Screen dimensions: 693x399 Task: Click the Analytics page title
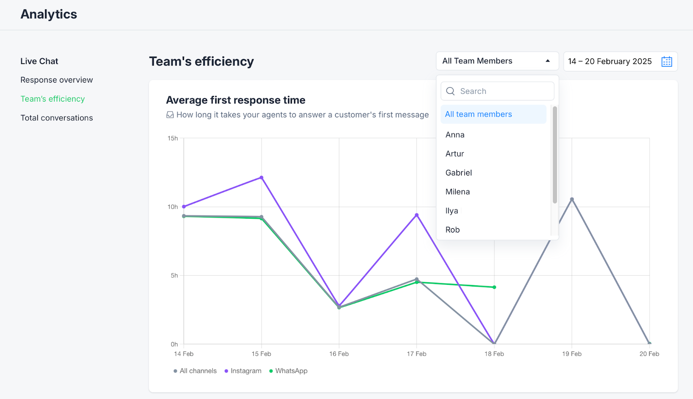click(x=49, y=14)
